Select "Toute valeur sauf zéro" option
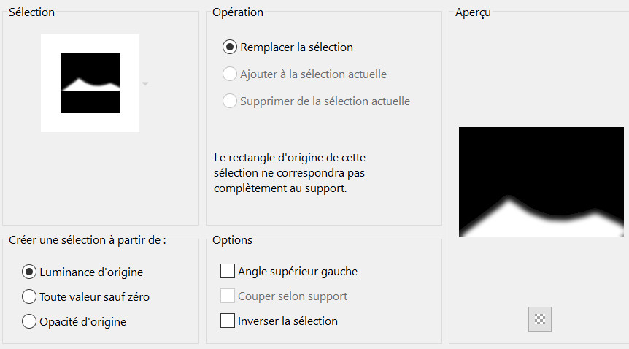Image resolution: width=629 pixels, height=349 pixels. 30,297
